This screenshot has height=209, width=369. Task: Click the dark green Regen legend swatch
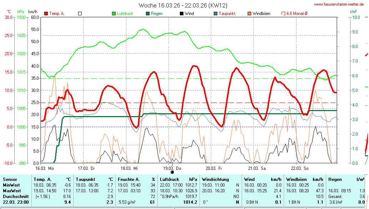[x=148, y=14]
